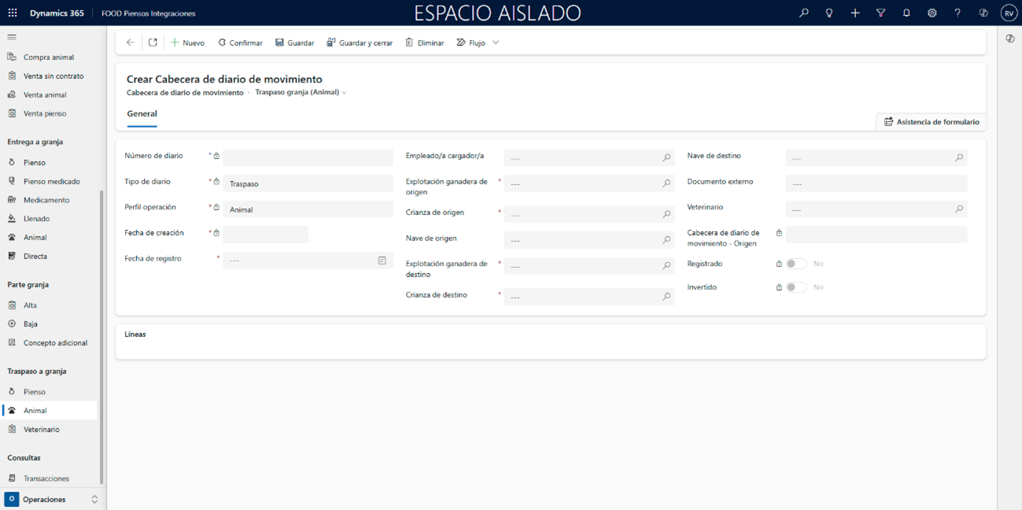This screenshot has height=510, width=1022.
Task: Open record in new window icon
Action: click(x=153, y=42)
